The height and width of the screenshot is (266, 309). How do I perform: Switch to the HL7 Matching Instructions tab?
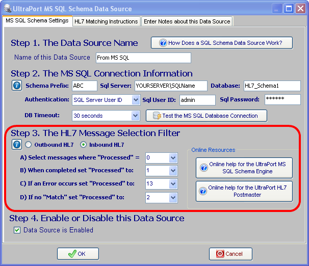[x=106, y=21]
